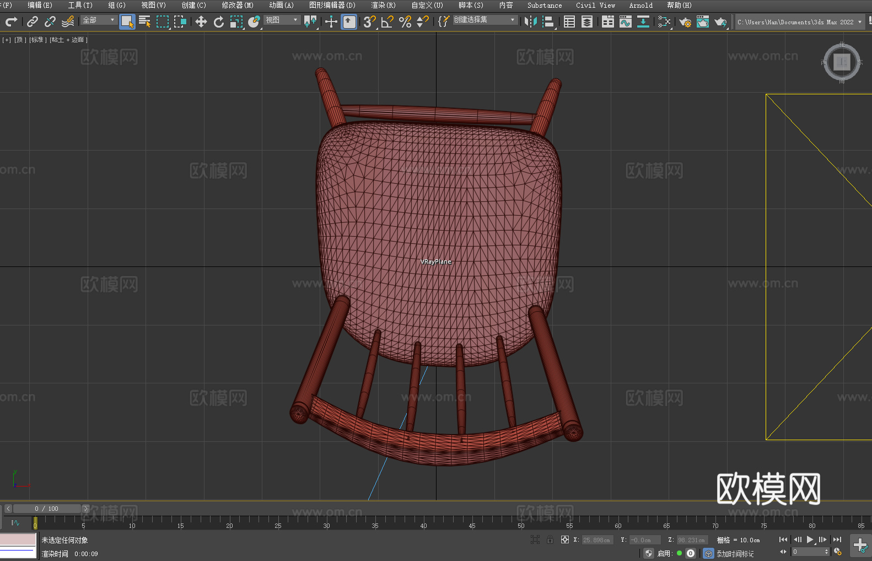Screen dimensions: 872x561
Task: Toggle the selection lock padlock icon
Action: coord(550,539)
